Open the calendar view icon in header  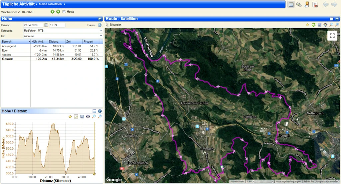[291, 4]
